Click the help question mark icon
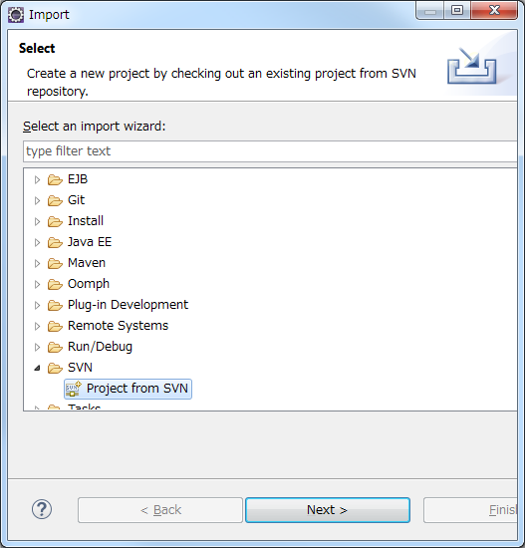This screenshot has width=525, height=548. click(42, 509)
